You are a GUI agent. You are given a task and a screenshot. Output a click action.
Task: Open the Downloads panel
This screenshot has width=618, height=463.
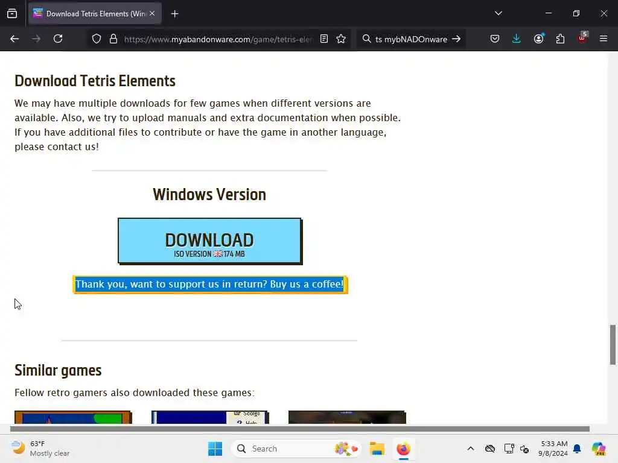(517, 39)
